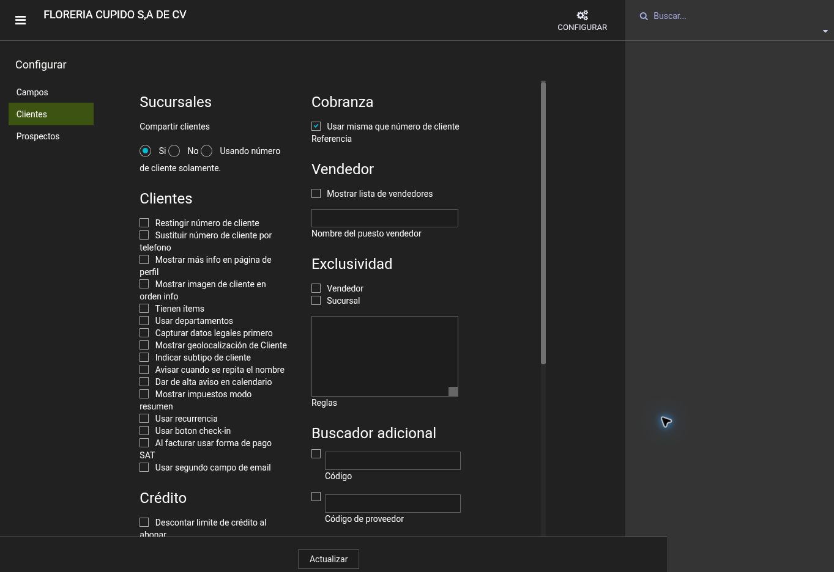Image resolution: width=834 pixels, height=572 pixels.
Task: Check Usar boton check-in
Action: coord(144,431)
